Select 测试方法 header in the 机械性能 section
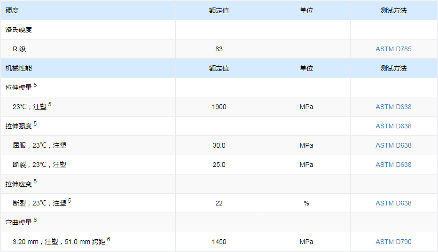 click(x=393, y=68)
